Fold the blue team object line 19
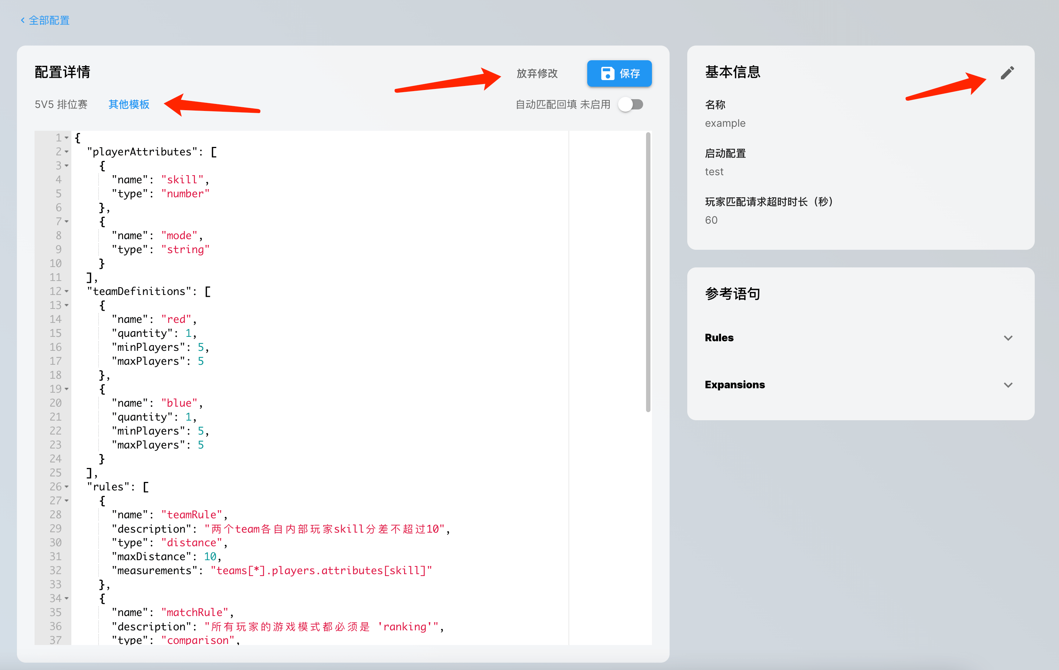Screen dimensions: 1059x670 click(x=67, y=389)
